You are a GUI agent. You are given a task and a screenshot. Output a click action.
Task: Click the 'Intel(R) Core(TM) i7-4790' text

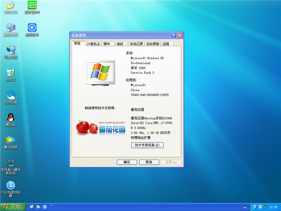pyautogui.click(x=151, y=123)
